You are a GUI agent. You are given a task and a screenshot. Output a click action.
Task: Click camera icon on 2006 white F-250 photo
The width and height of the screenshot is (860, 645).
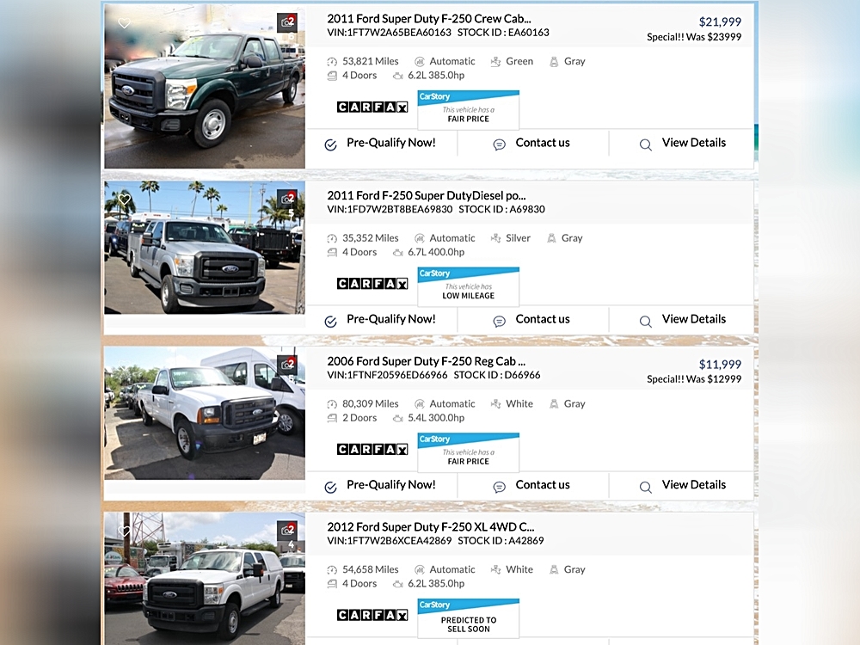coord(286,365)
